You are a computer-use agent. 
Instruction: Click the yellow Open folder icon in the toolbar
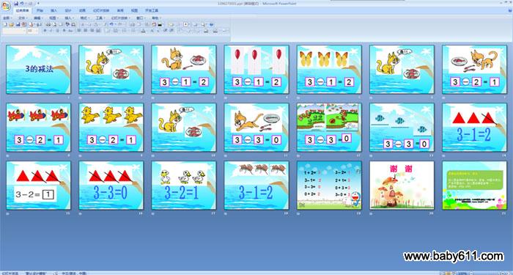(x=11, y=24)
